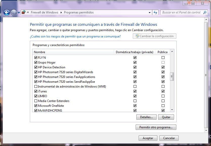The height and width of the screenshot is (146, 211).
Task: Expand breadcrumb arrow after Firewall de Windows
Action: [61, 12]
